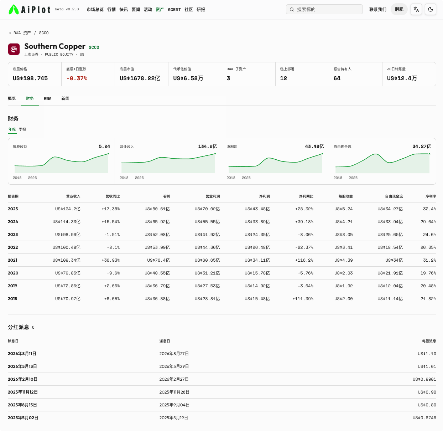Click the 分红派息 section heading
Image resolution: width=443 pixels, height=431 pixels.
19,327
